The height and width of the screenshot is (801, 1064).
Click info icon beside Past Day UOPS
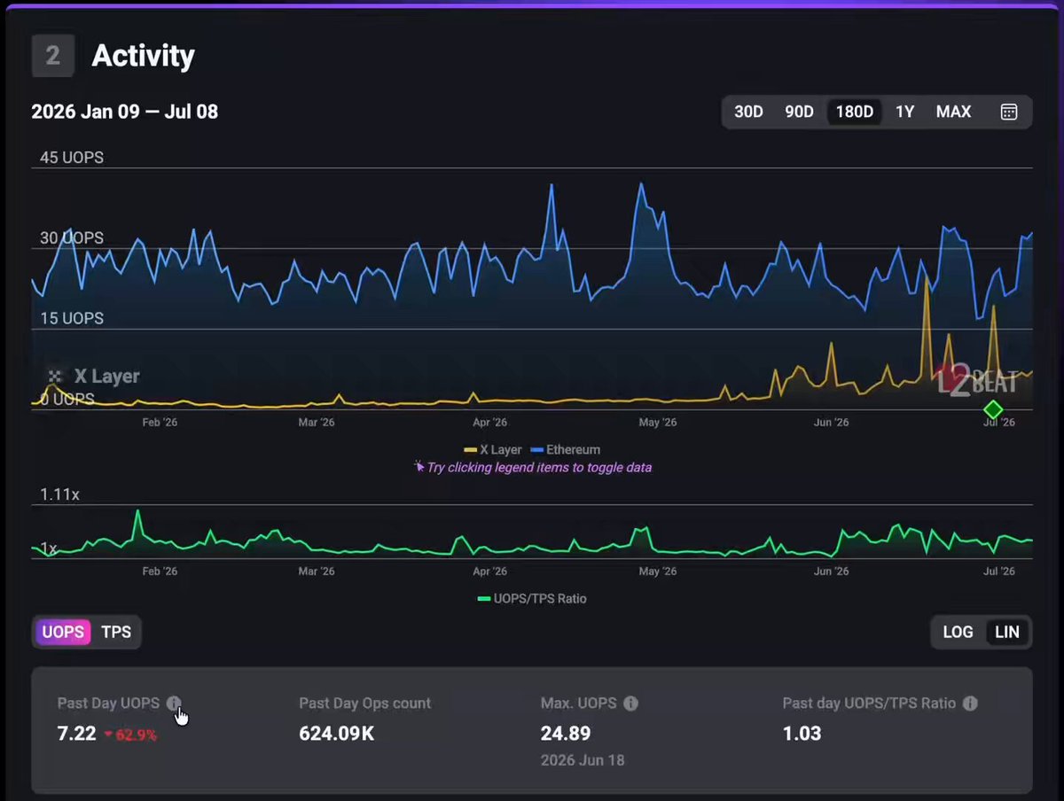point(174,704)
